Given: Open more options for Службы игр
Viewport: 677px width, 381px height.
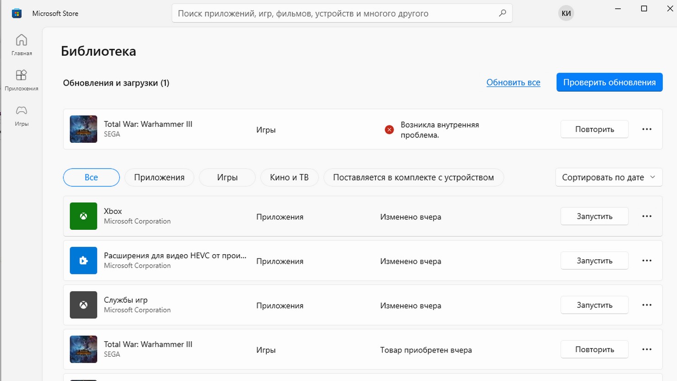Looking at the screenshot, I should coord(647,305).
